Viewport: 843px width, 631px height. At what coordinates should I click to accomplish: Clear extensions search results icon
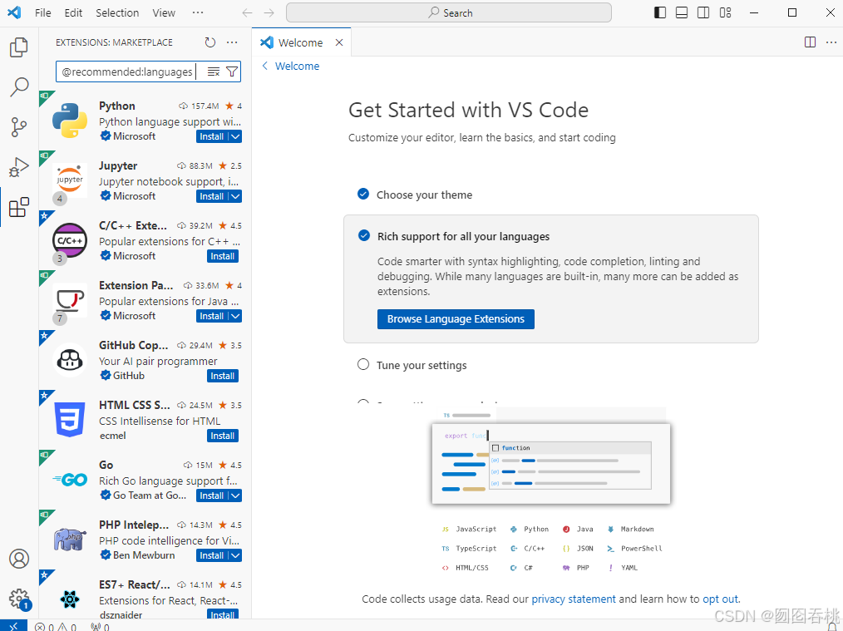pyautogui.click(x=214, y=71)
